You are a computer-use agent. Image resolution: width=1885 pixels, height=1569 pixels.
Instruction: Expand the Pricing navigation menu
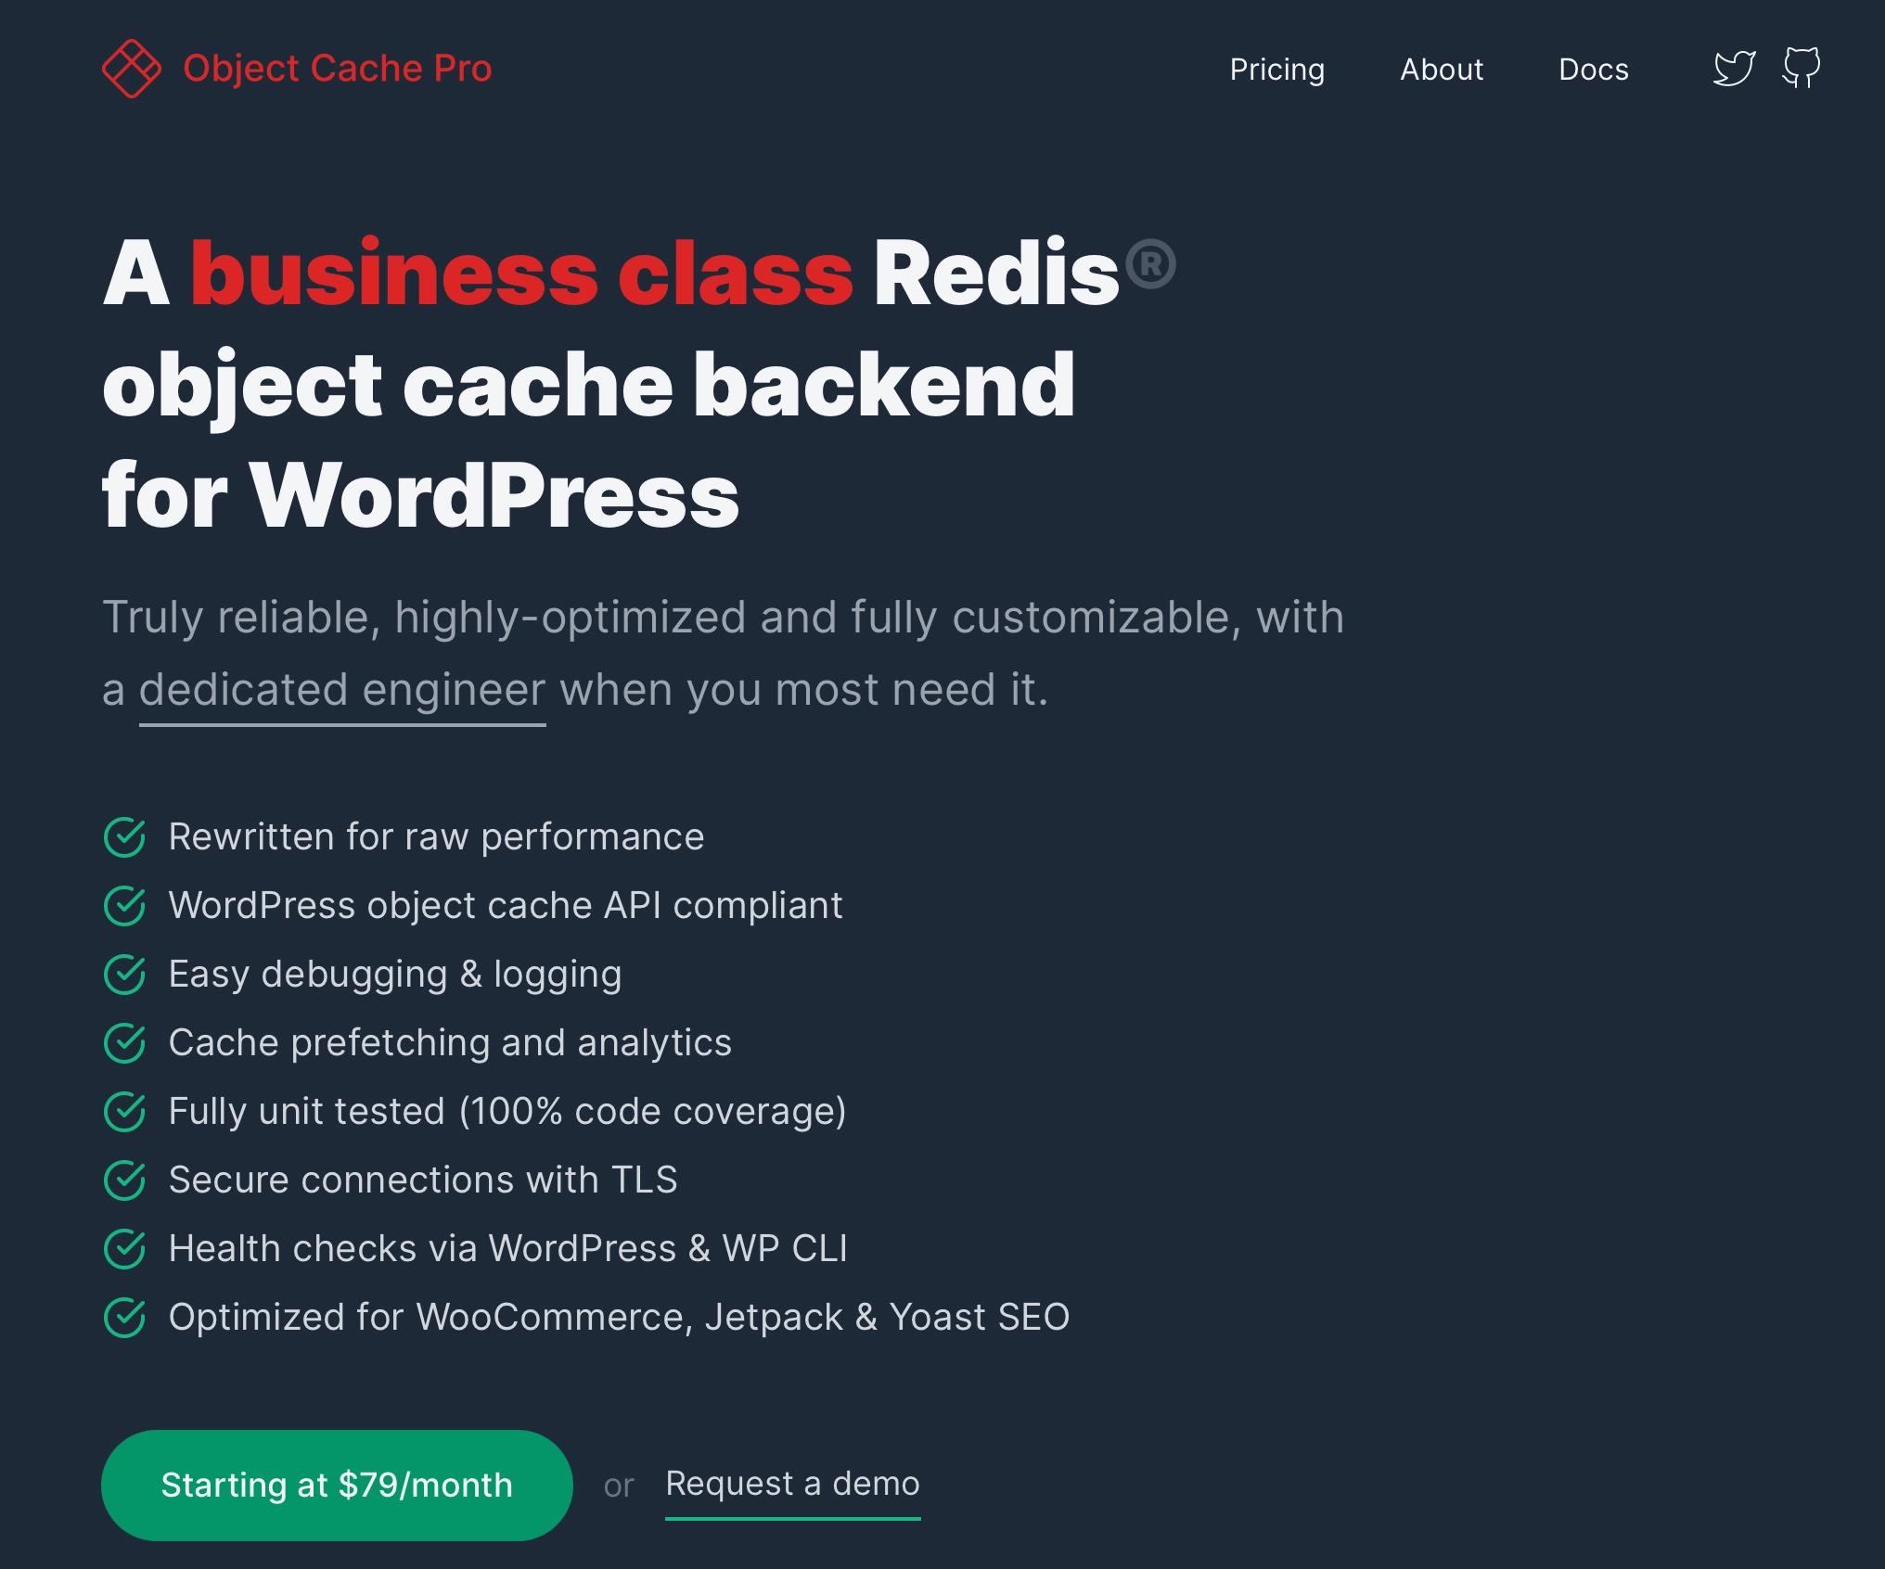point(1276,68)
